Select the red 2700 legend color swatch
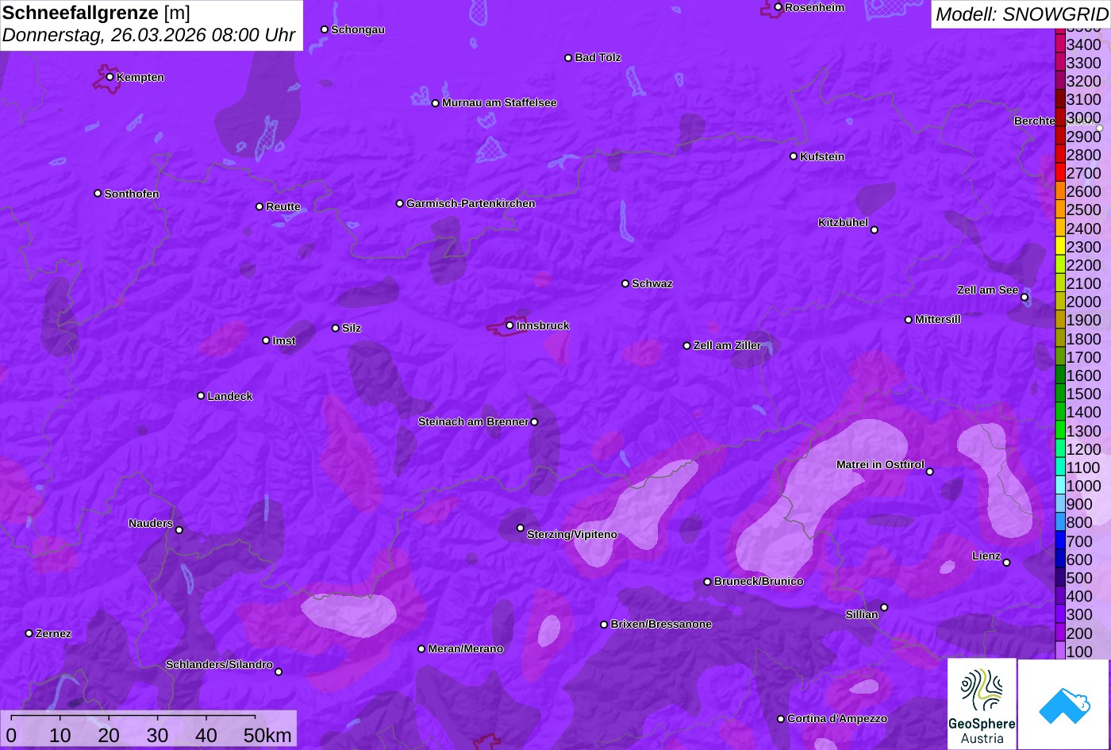Screen dimensions: 1111x750 pos(1060,173)
